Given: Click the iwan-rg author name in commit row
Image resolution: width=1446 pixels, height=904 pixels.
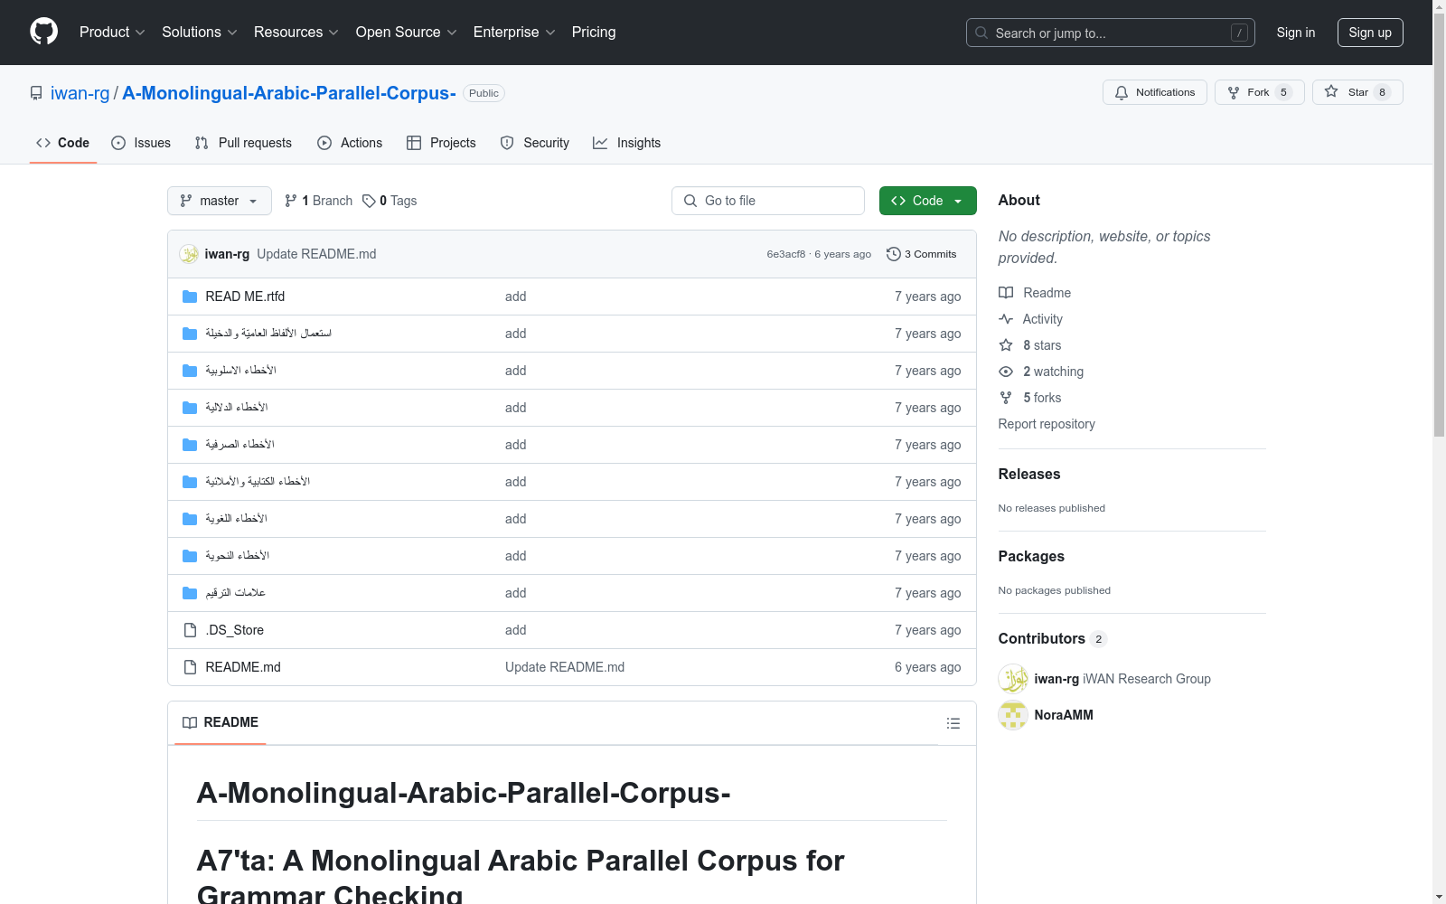Looking at the screenshot, I should (227, 254).
